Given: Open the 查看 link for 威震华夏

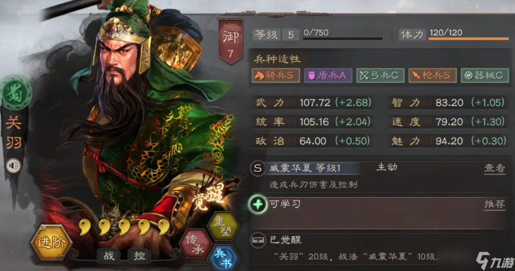Looking at the screenshot, I should coord(495,168).
